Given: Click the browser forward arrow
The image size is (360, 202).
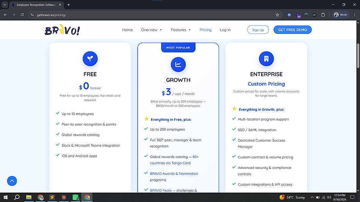Looking at the screenshot, I should click(14, 15).
